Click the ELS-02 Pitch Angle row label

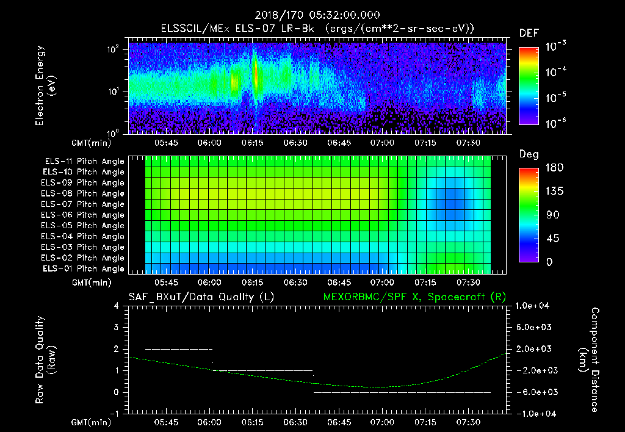coord(82,258)
